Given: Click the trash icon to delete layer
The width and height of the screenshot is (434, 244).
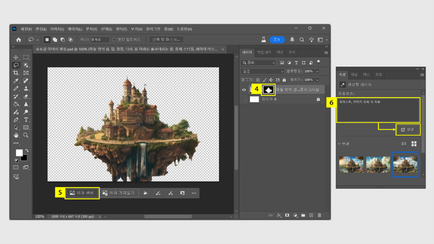Looking at the screenshot, I should pos(320,215).
